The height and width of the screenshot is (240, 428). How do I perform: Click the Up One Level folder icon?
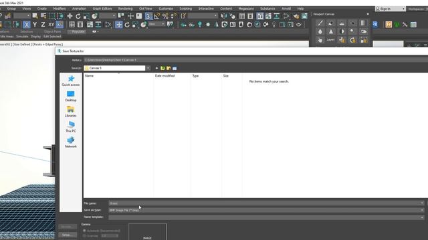point(163,68)
